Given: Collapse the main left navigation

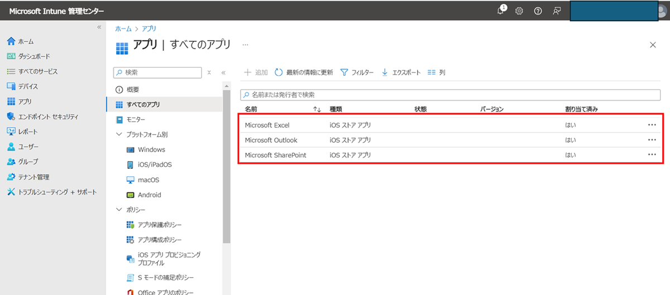Looking at the screenshot, I should tap(99, 27).
